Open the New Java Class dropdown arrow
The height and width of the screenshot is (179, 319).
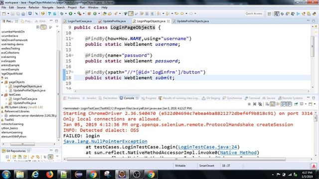(x=99, y=13)
